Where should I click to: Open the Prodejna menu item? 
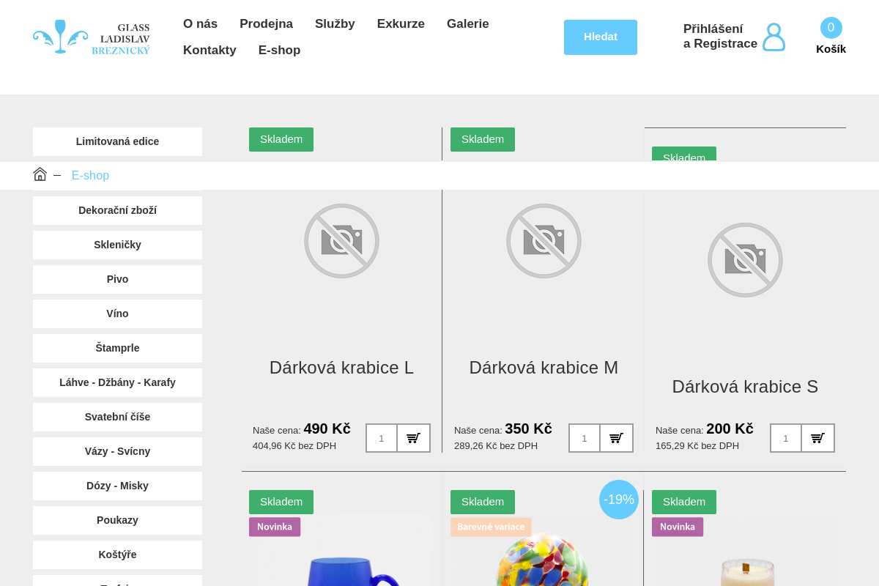(x=266, y=23)
